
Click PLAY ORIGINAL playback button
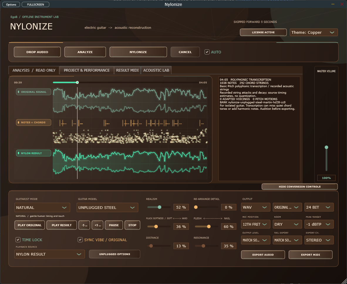[30, 225]
